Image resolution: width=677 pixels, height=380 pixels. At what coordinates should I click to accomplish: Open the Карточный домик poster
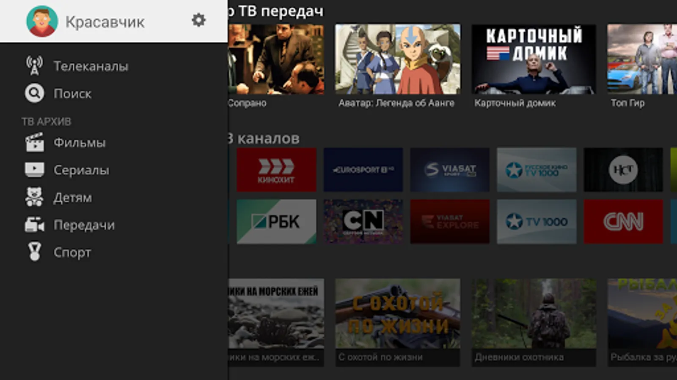[534, 59]
